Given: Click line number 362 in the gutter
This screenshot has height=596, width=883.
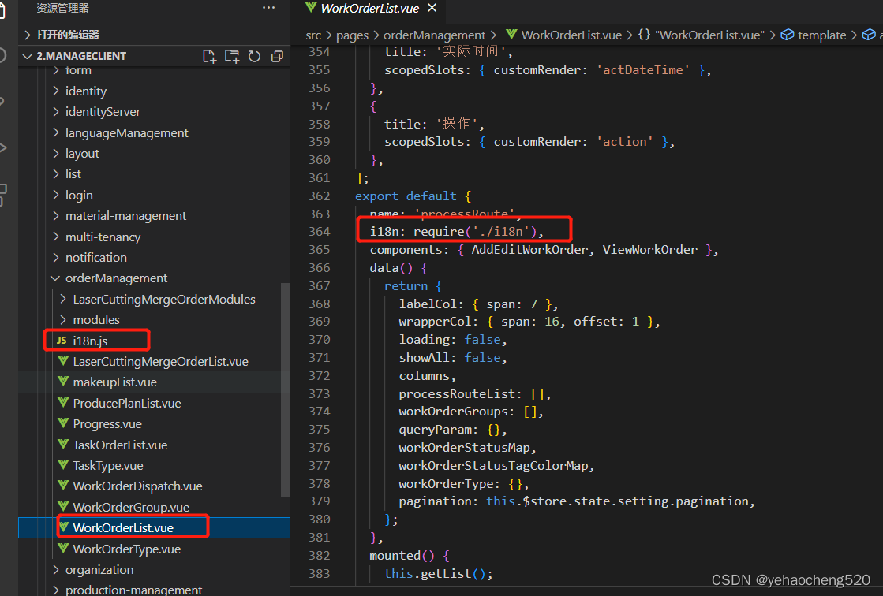Looking at the screenshot, I should (x=320, y=196).
